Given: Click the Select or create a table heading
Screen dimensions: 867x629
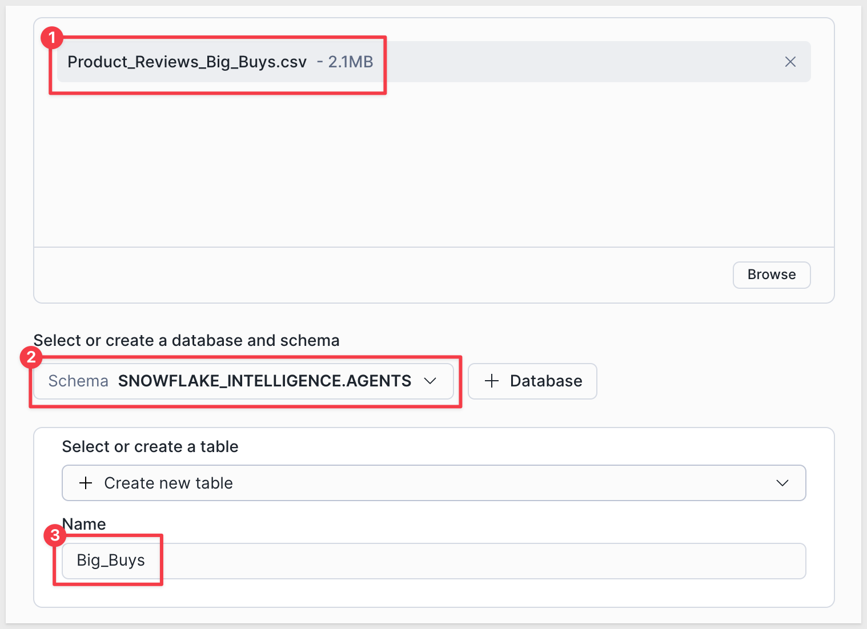Looking at the screenshot, I should (150, 446).
